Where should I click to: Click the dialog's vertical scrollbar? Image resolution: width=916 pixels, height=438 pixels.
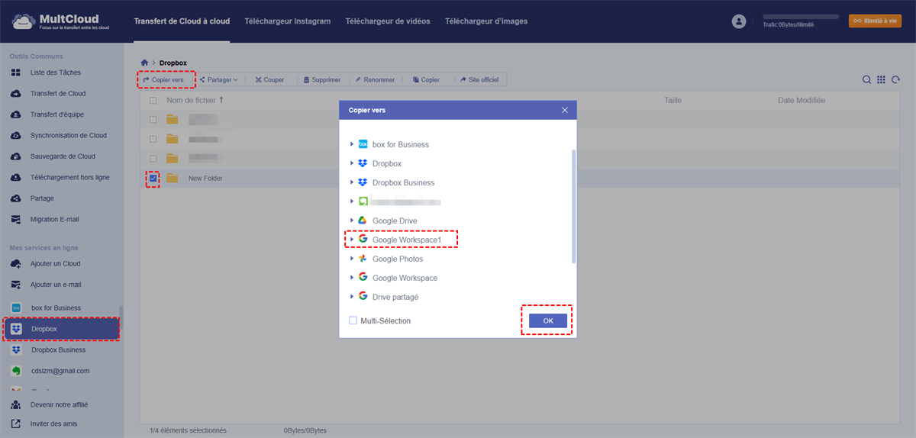pos(573,206)
